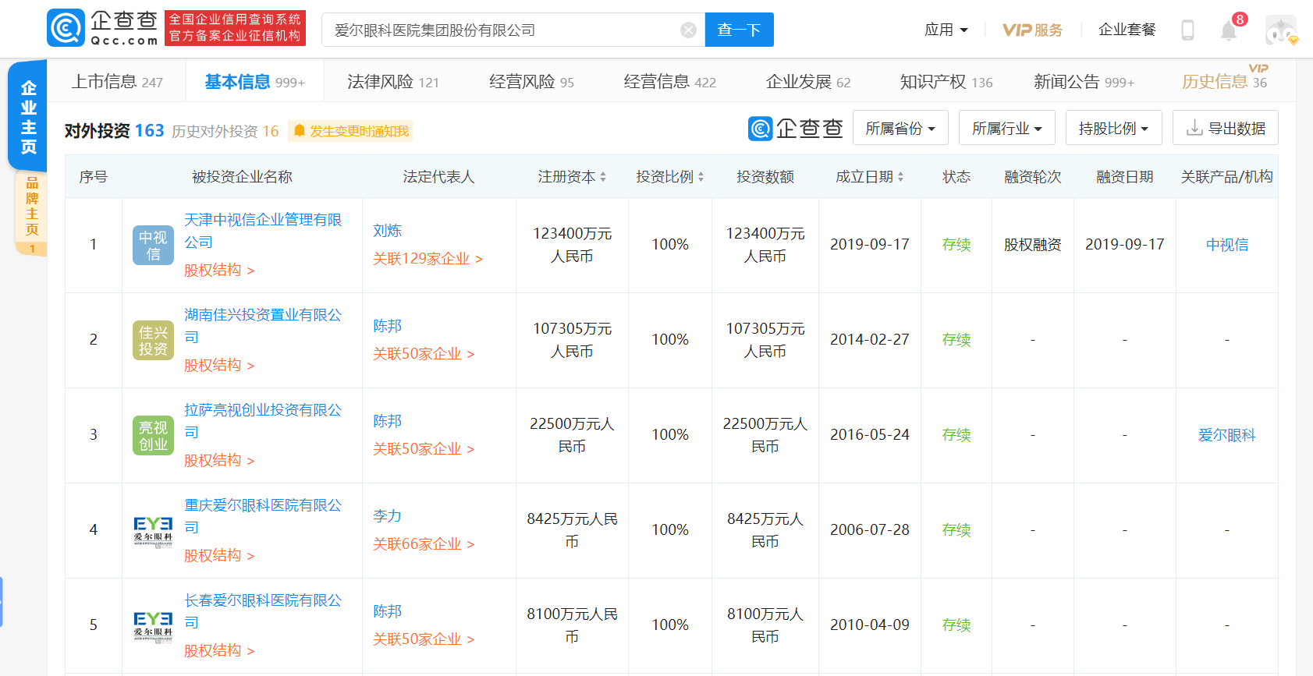
Task: Open the 所属省份 filter dropdown
Action: click(x=900, y=128)
